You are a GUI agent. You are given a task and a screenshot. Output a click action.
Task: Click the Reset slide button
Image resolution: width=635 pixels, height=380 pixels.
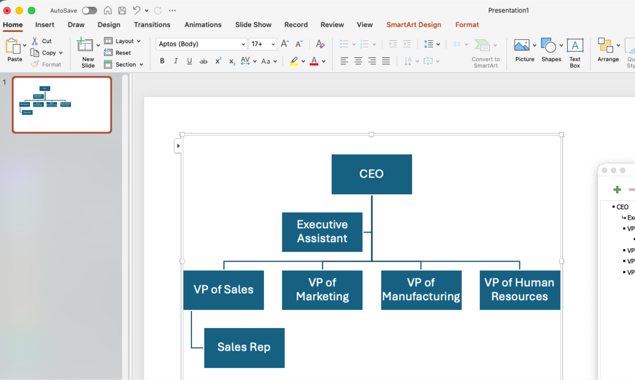click(118, 52)
